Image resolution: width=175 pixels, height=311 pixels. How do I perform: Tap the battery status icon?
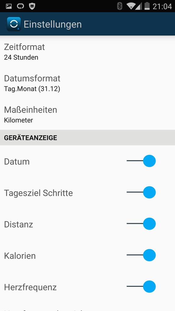[x=147, y=6]
